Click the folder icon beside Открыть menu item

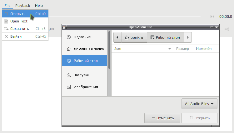6,14
